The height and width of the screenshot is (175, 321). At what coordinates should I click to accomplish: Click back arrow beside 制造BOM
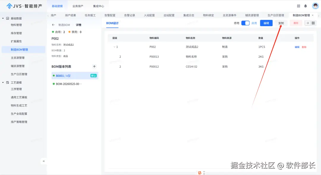[x=53, y=25]
